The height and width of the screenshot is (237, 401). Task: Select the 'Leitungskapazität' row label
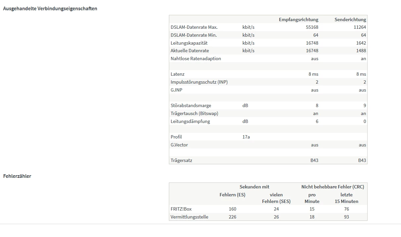189,43
